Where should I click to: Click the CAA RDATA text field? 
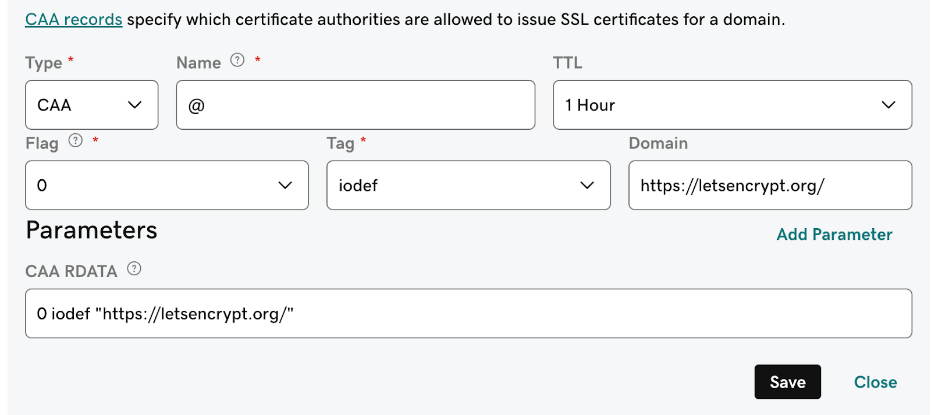coord(468,313)
